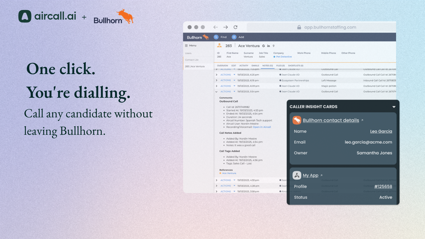
Task: Click the Find label in the header
Action: 223,37
